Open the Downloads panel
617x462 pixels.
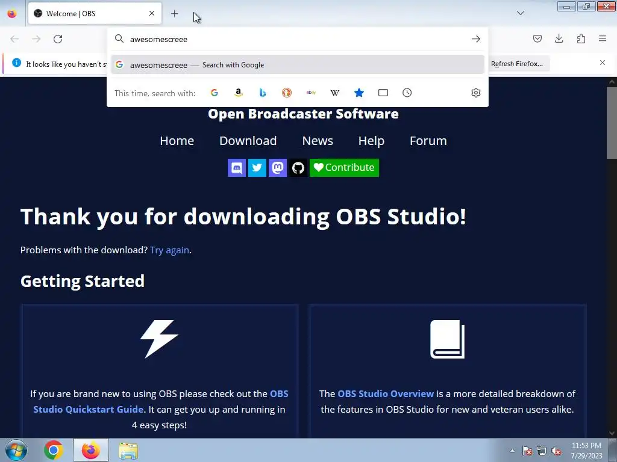coord(559,38)
